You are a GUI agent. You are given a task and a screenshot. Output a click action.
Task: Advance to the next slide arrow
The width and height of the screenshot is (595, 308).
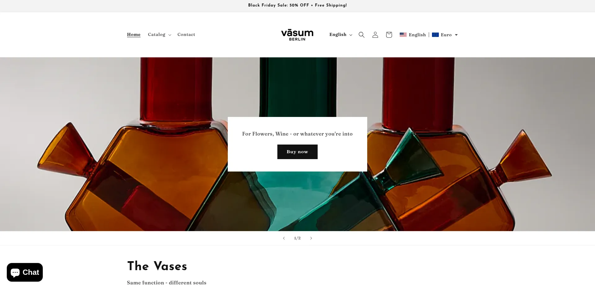click(311, 238)
